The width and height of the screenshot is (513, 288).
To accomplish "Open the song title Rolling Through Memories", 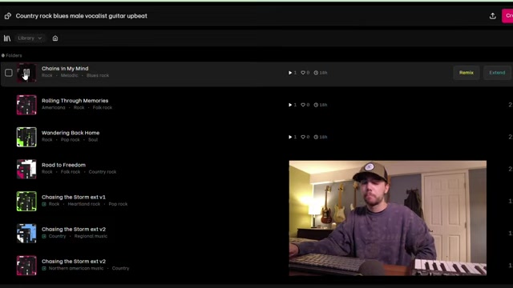I will coord(75,101).
